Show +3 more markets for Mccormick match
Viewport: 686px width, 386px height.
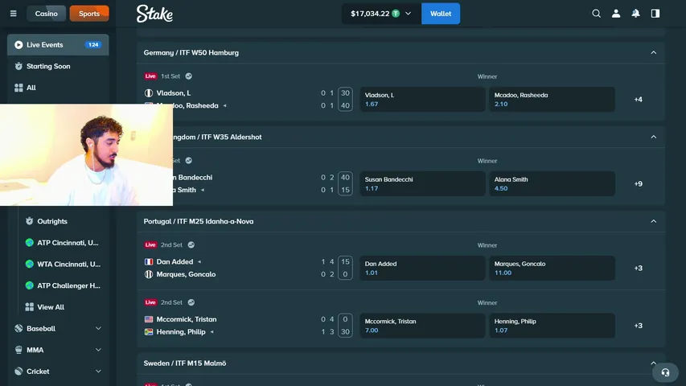(x=639, y=326)
